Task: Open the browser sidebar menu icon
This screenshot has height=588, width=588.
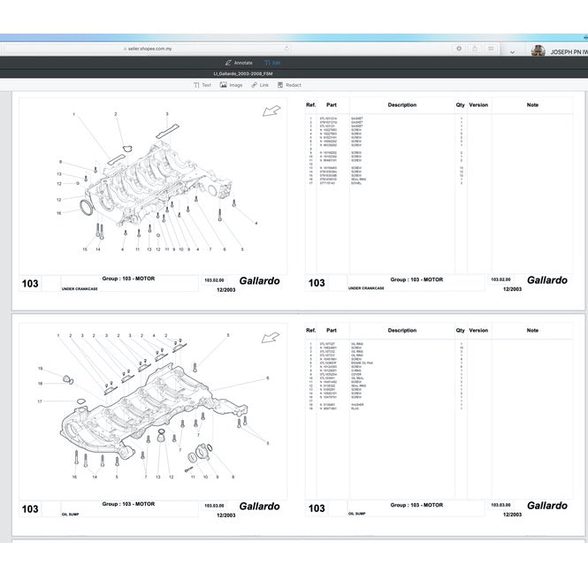Action: pyautogui.click(x=493, y=49)
